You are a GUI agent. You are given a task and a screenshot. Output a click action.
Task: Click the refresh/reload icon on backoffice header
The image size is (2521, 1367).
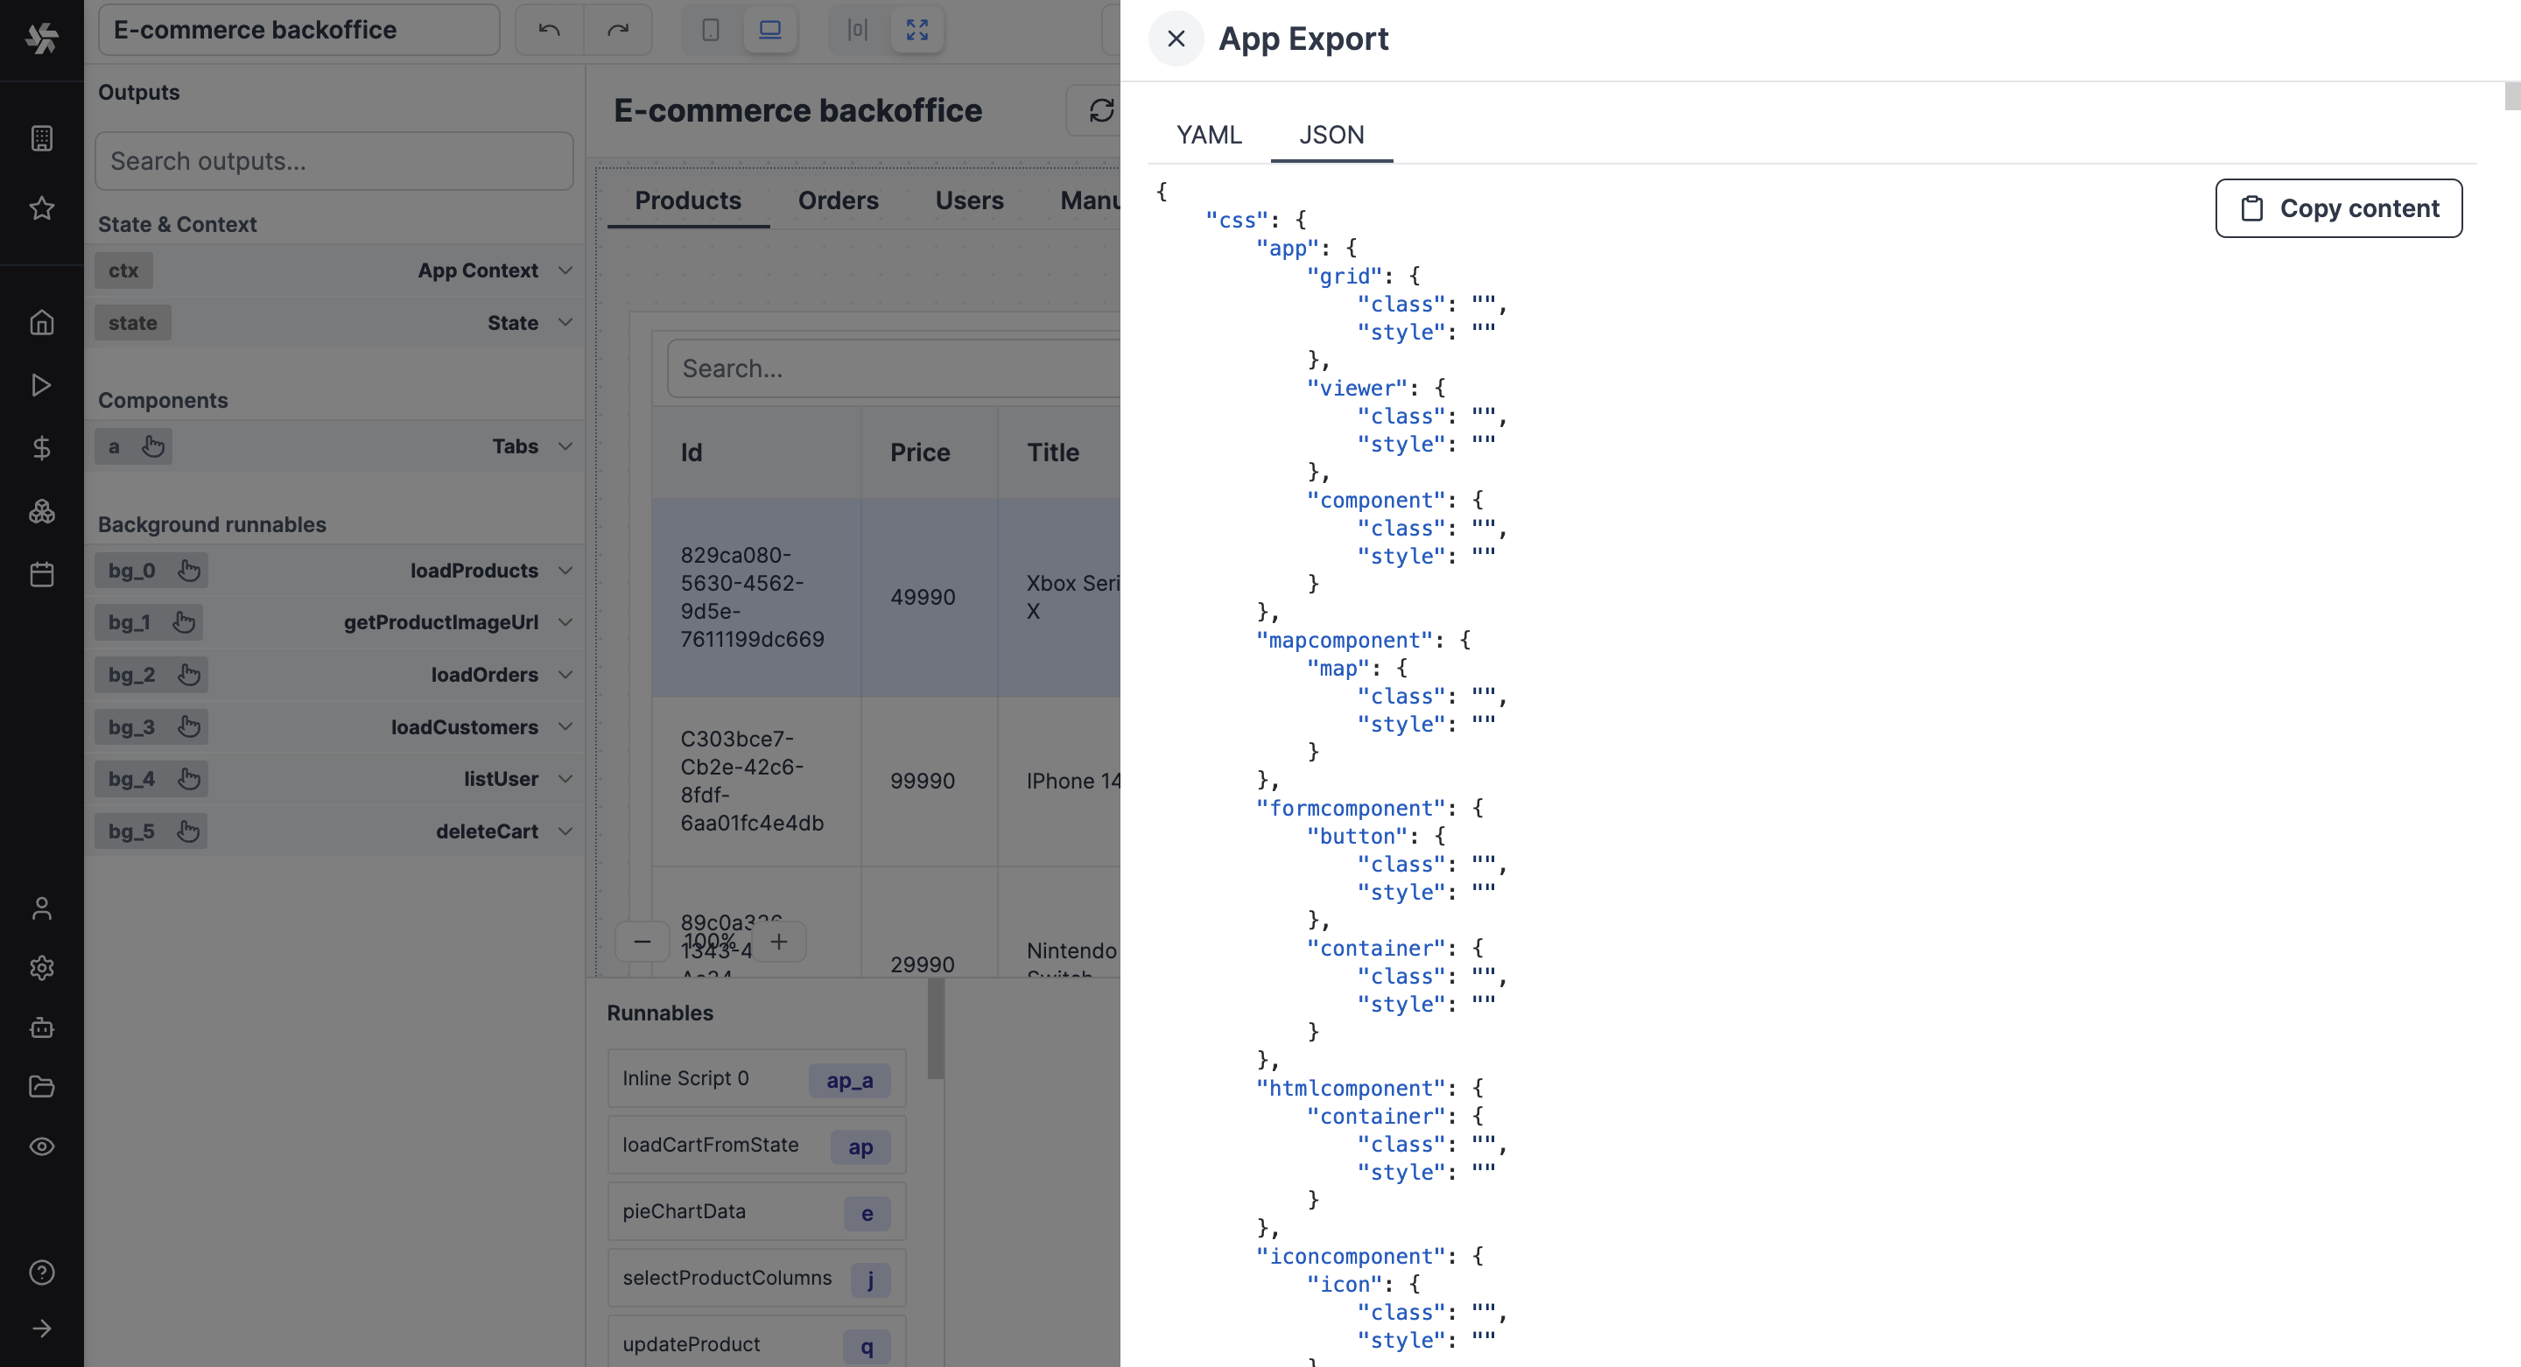[x=1100, y=109]
